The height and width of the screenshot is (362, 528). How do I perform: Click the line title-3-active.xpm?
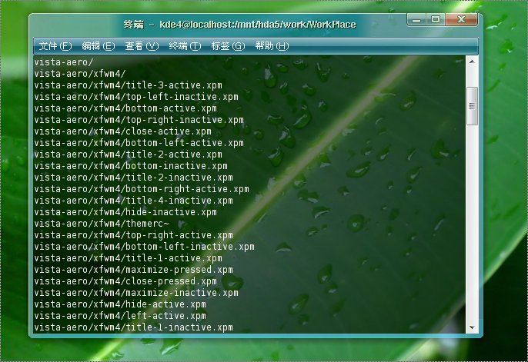click(128, 85)
